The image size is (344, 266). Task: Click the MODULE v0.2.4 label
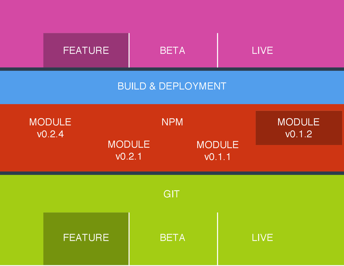(50, 128)
